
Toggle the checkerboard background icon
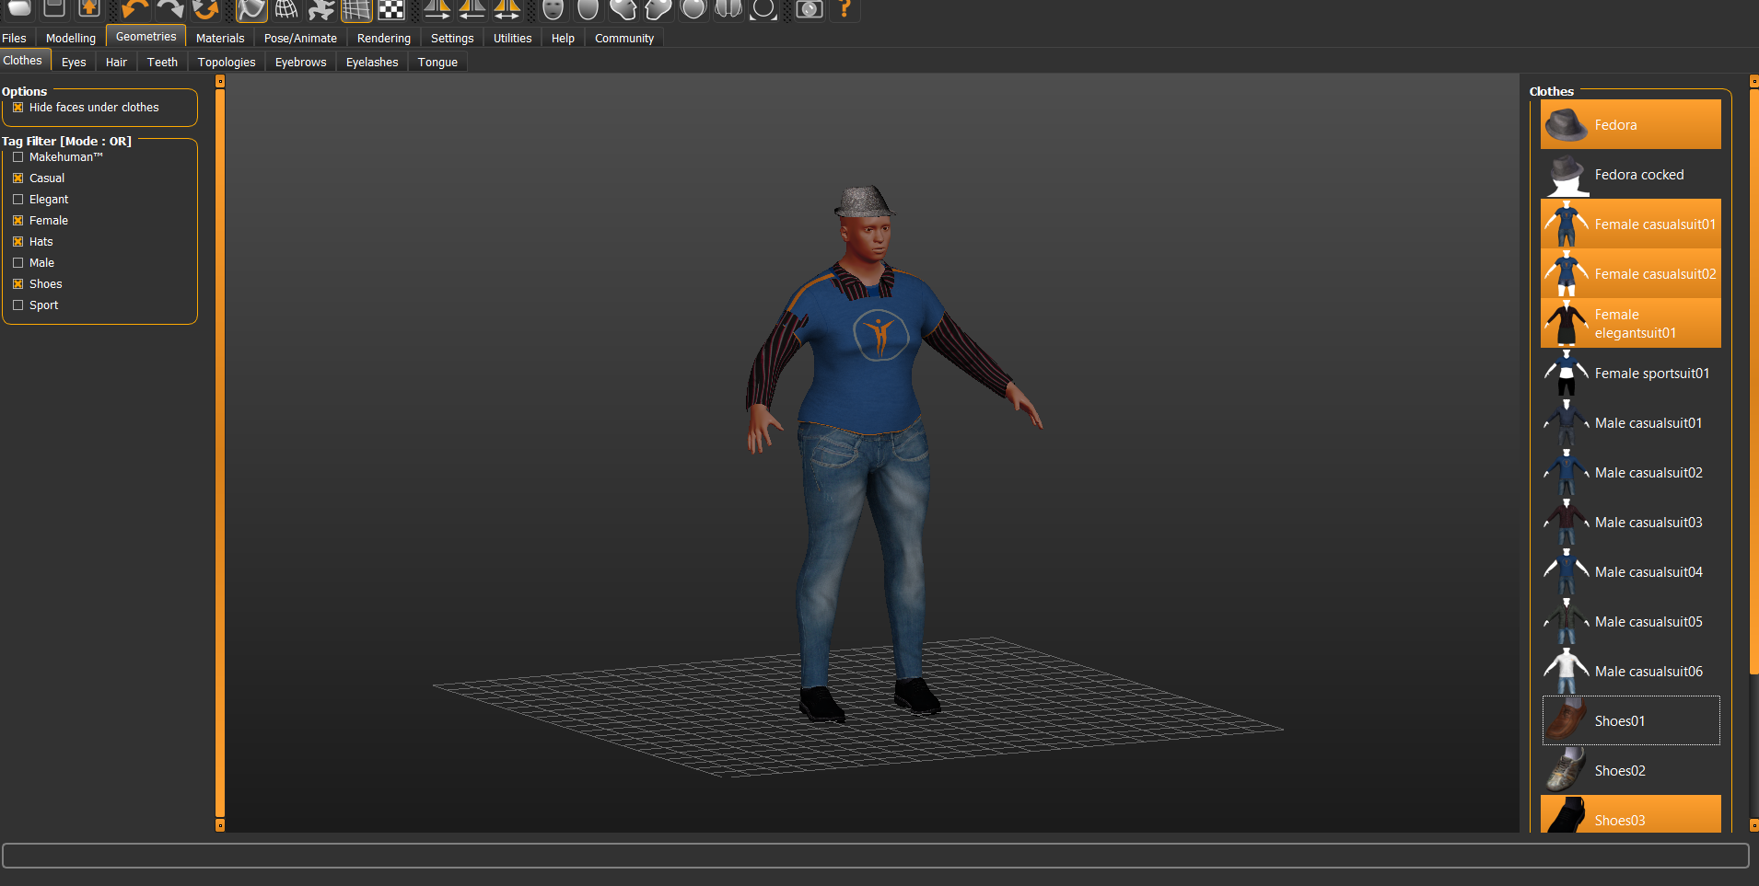[x=391, y=10]
